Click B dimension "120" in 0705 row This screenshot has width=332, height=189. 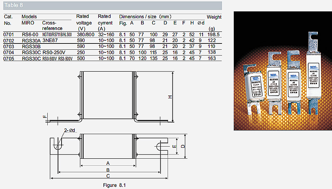click(142, 58)
